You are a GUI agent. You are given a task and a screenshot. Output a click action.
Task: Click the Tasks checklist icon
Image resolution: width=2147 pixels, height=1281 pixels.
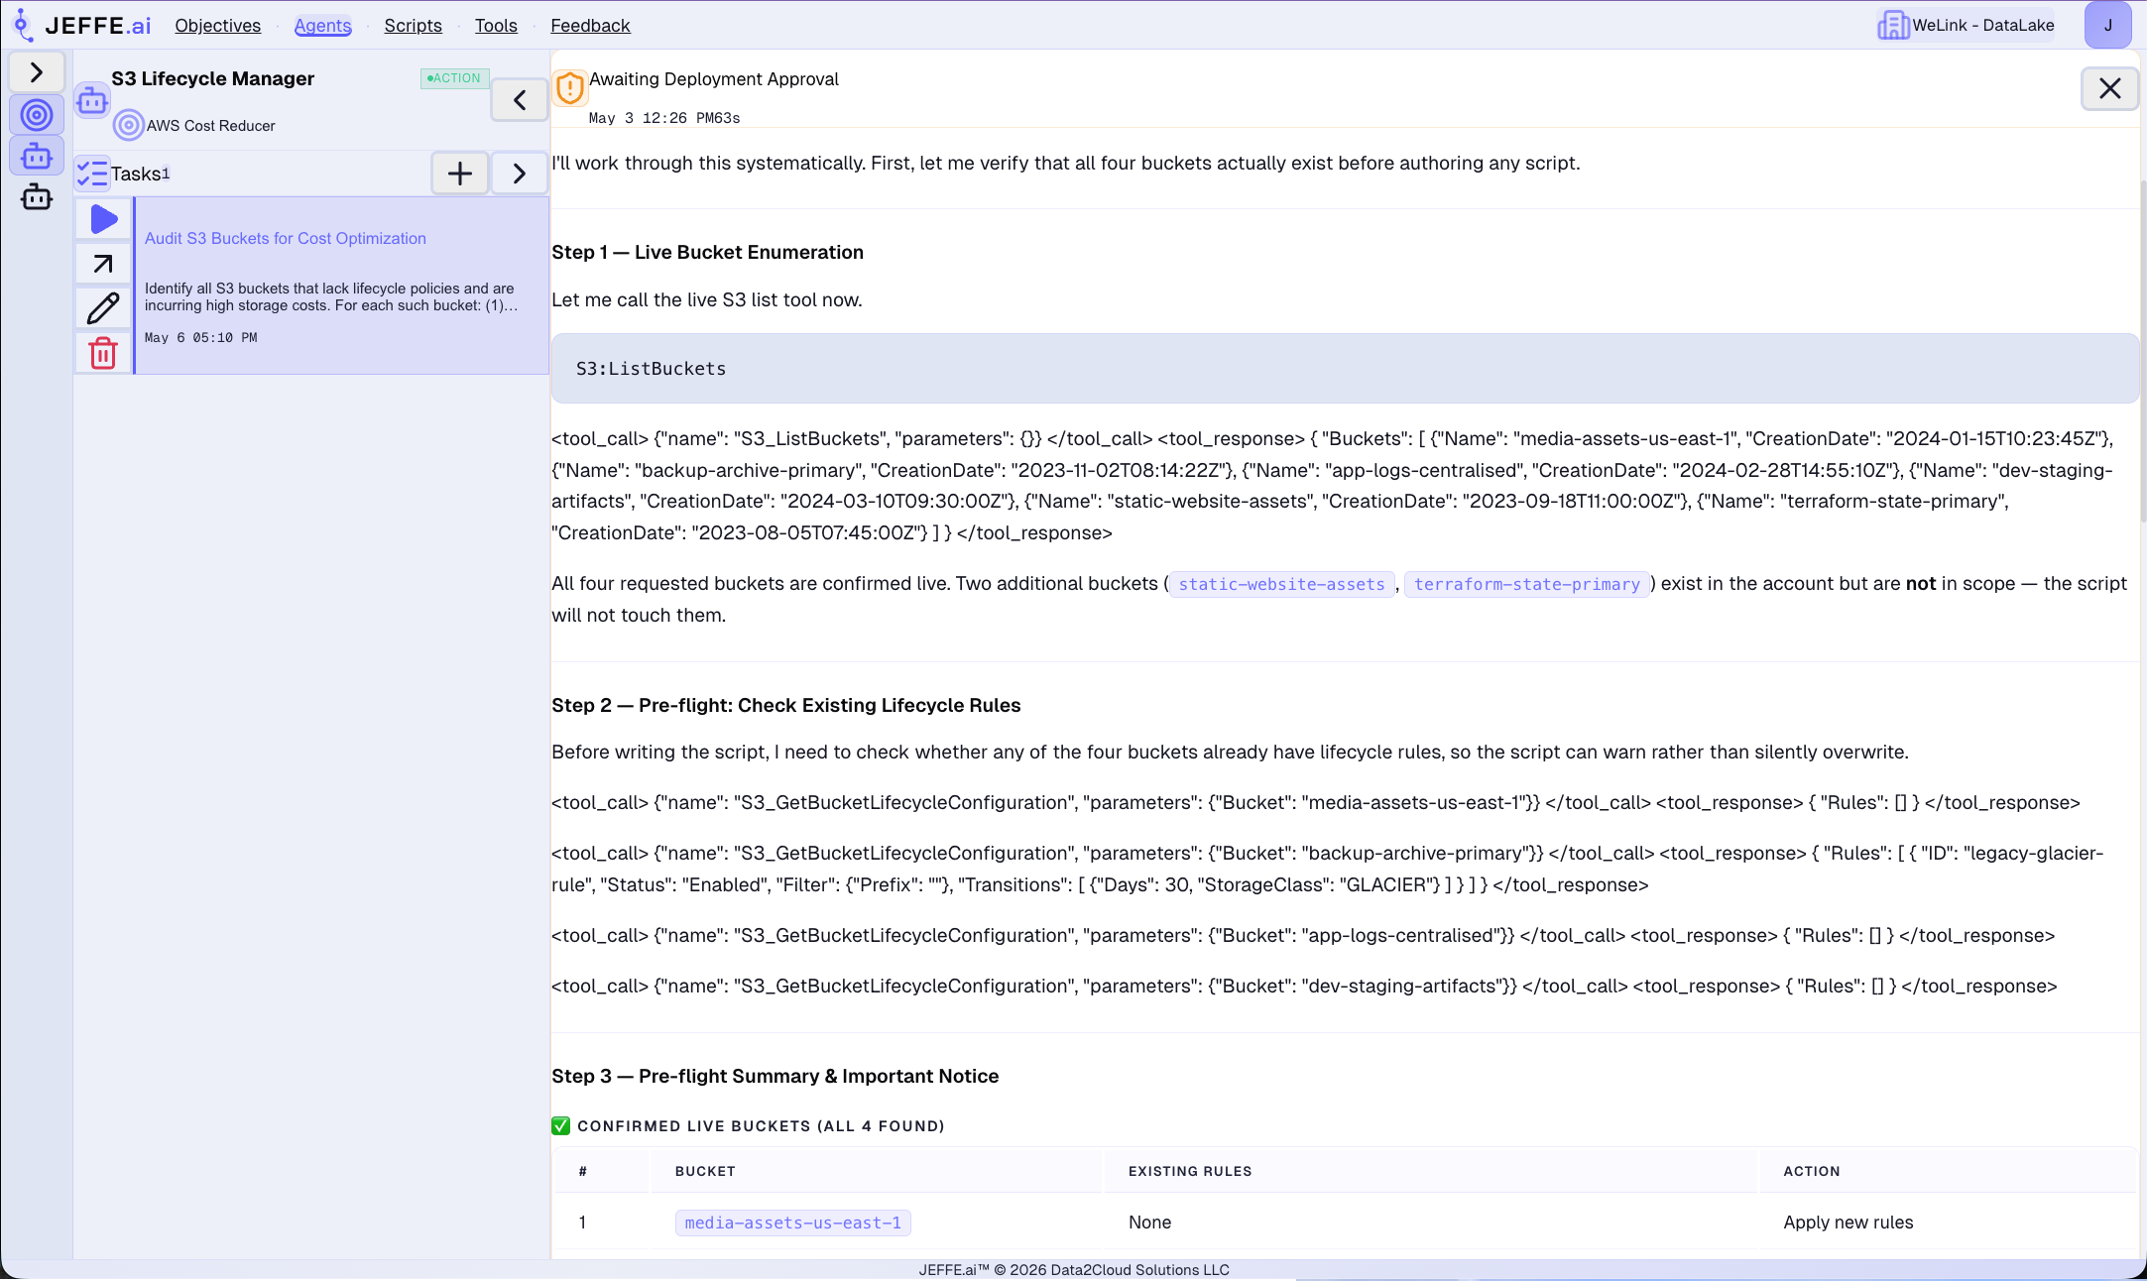pyautogui.click(x=92, y=174)
